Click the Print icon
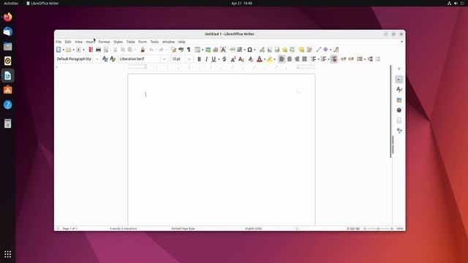Viewport: 468px width, 263px height. tap(98, 50)
